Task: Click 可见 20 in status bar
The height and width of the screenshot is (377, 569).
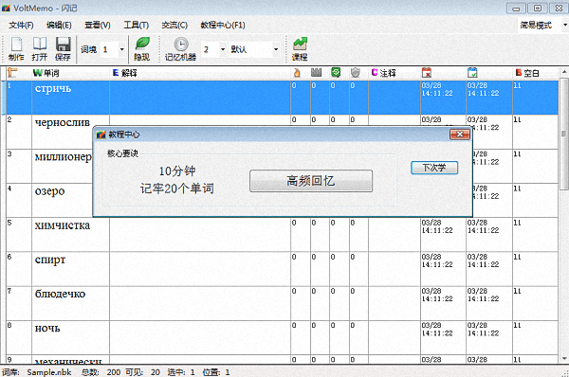Action: (142, 372)
